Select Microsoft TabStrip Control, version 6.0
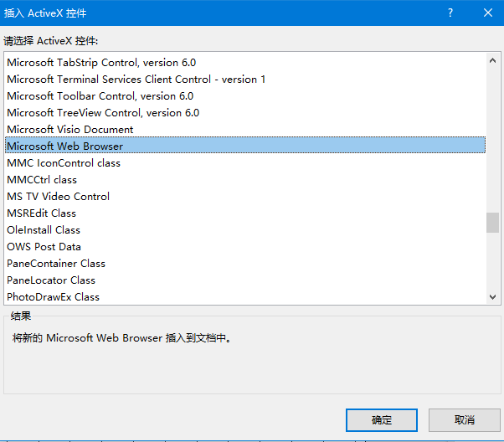504x442 pixels. [x=101, y=63]
